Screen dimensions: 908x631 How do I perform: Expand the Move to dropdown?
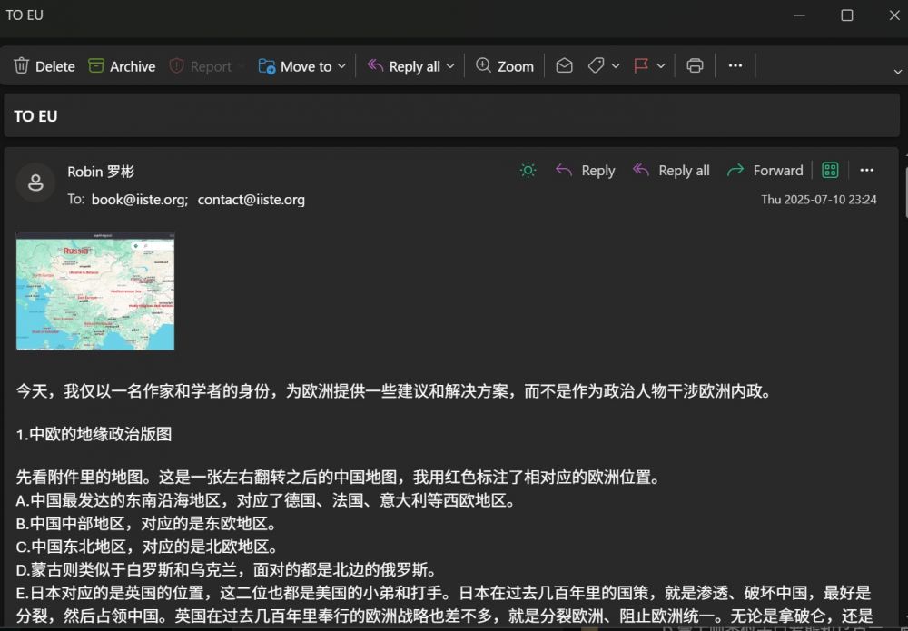point(341,66)
